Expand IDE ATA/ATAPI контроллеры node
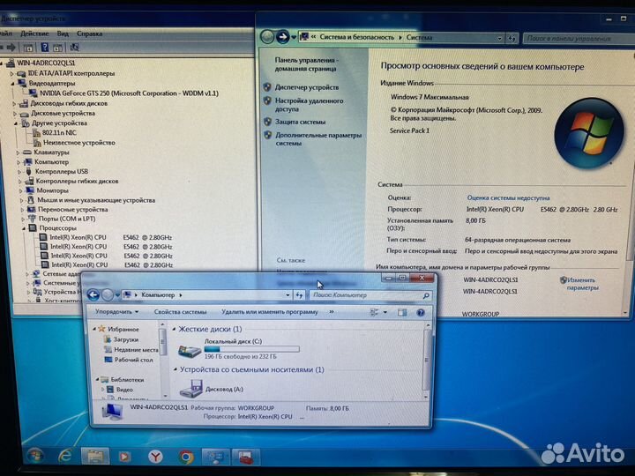The width and height of the screenshot is (635, 476). click(11, 74)
